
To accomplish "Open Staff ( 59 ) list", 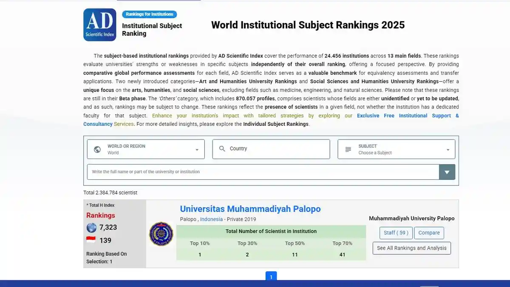I will [396, 233].
